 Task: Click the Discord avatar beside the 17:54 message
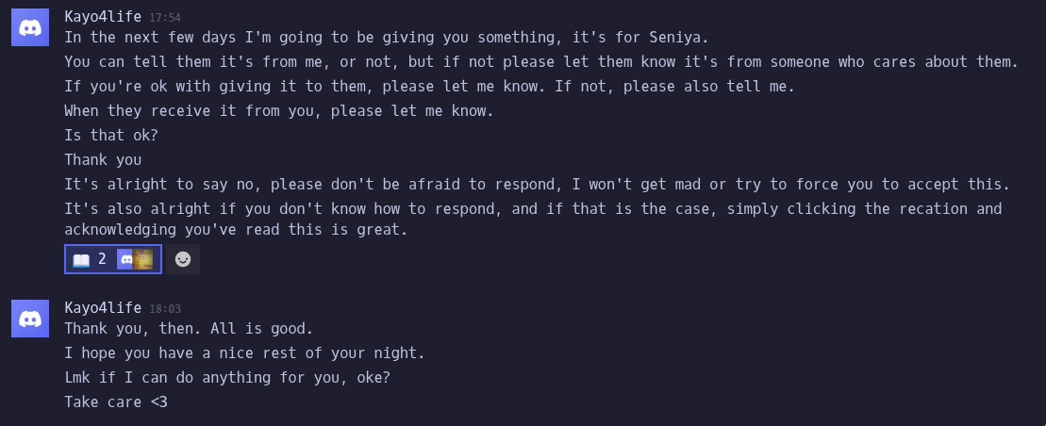(30, 28)
